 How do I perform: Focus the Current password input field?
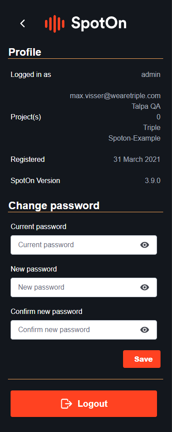click(84, 245)
